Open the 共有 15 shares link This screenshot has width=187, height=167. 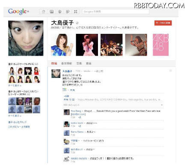(69, 100)
